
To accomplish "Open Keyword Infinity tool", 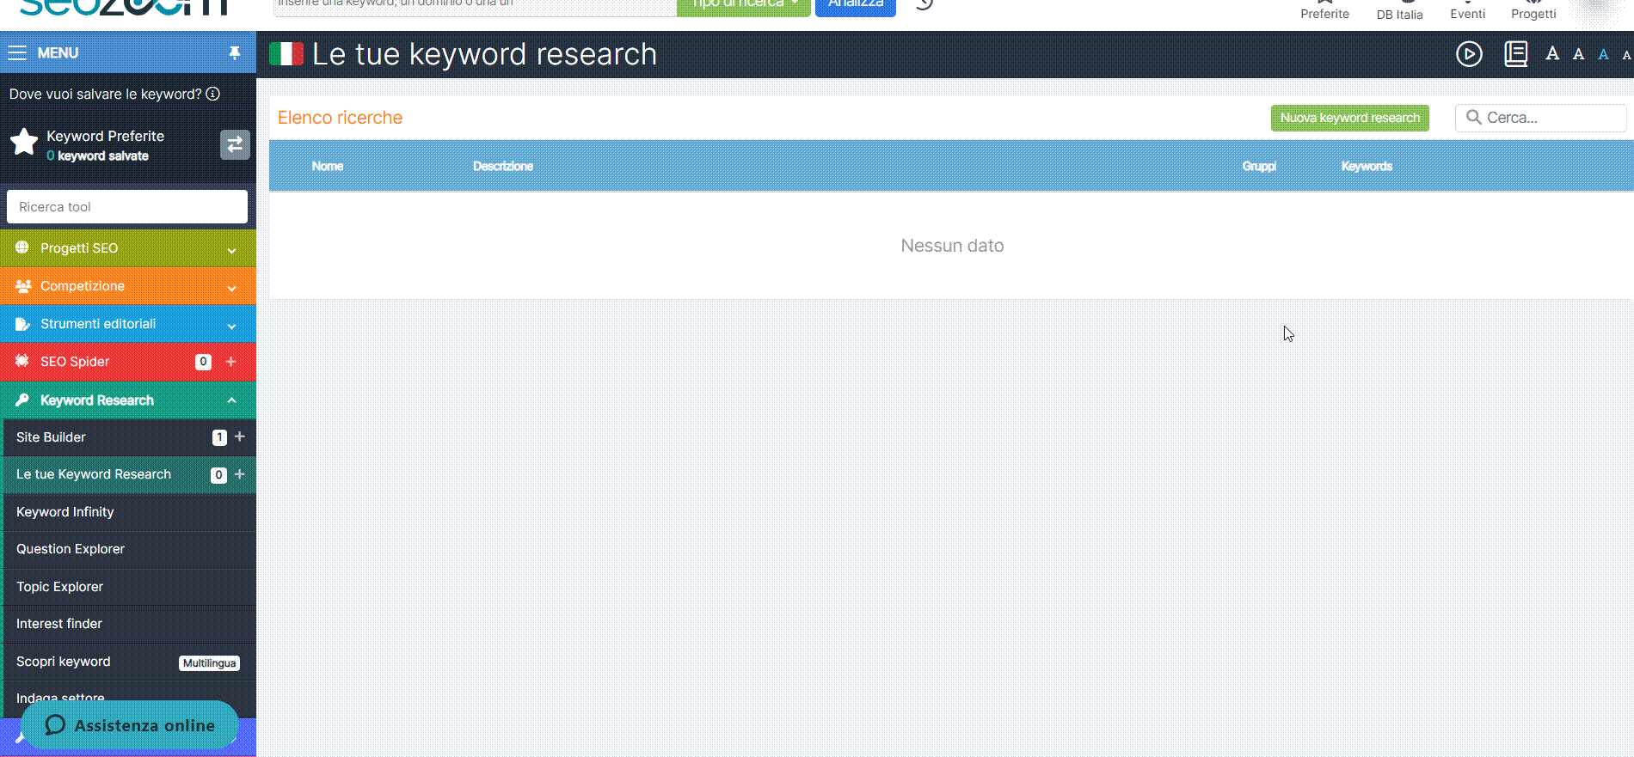I will [x=64, y=512].
